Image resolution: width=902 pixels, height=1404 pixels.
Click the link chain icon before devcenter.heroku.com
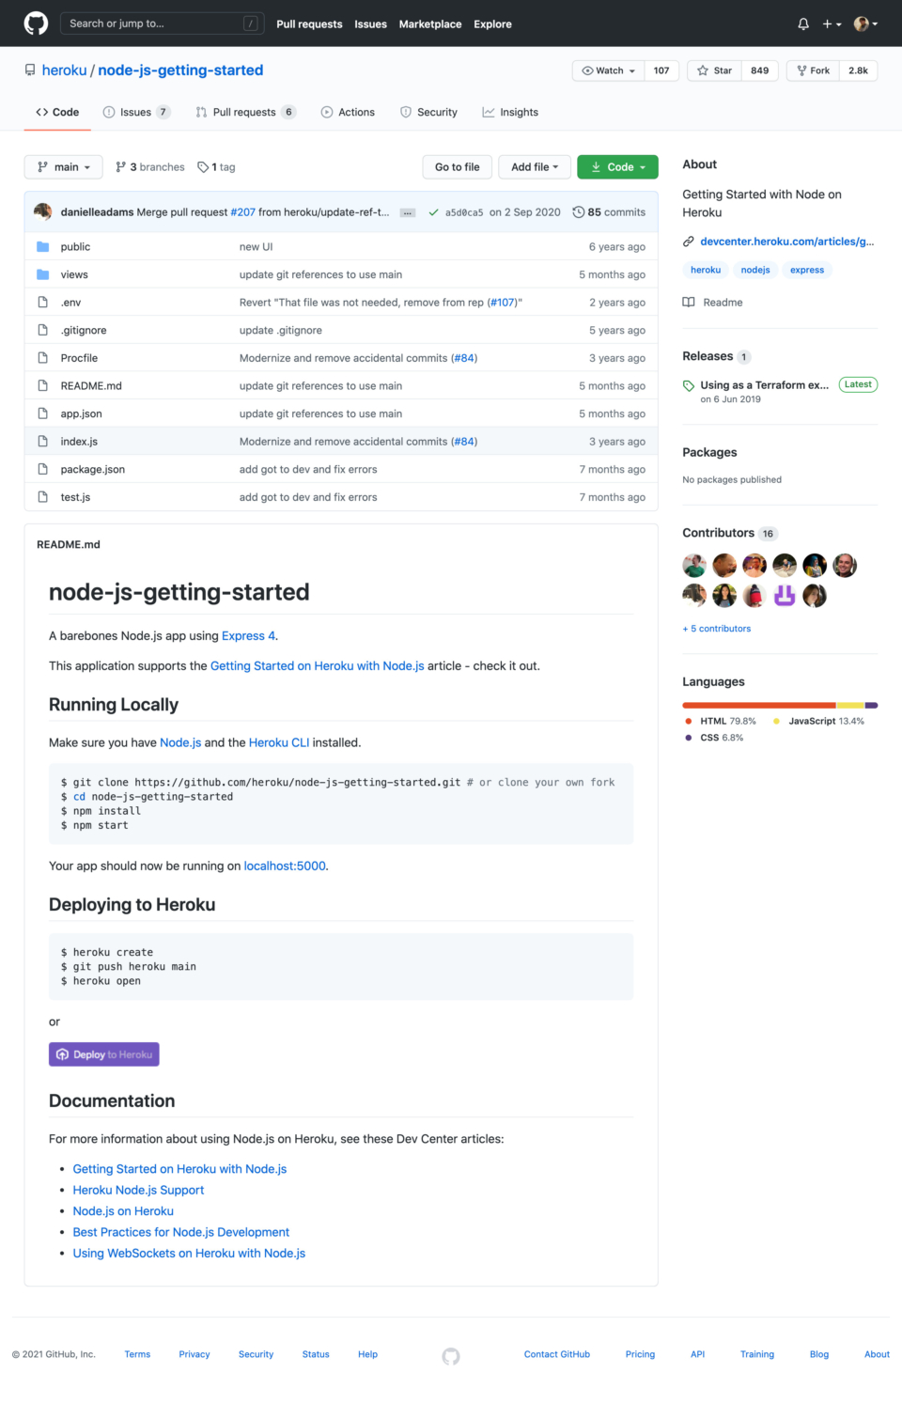688,241
